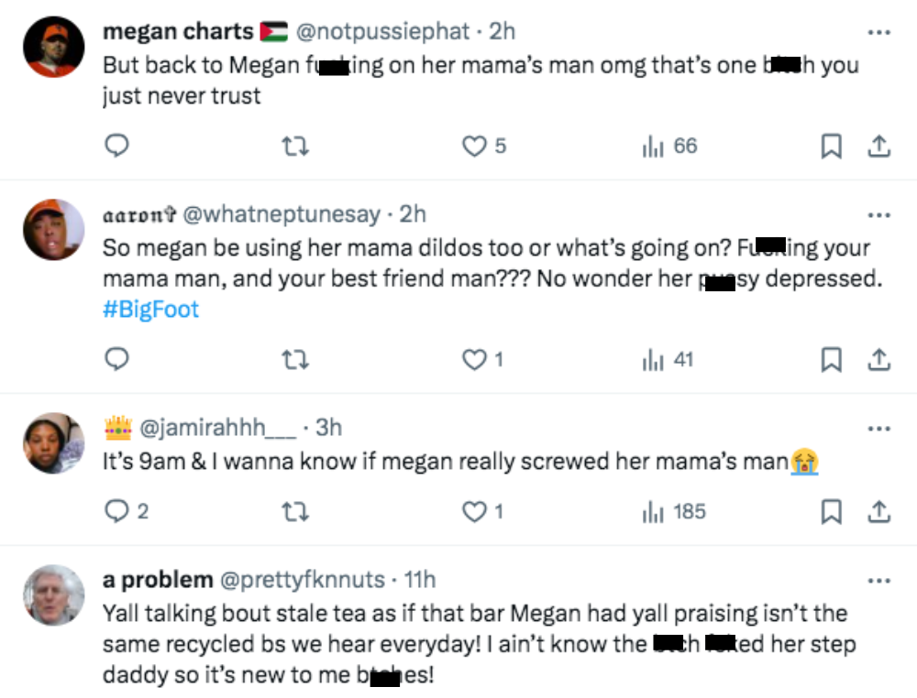Share the @whatneptunesay tweet
The image size is (917, 698).
point(878,359)
